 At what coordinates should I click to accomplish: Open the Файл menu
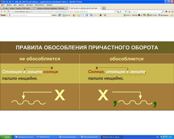(x=3, y=5)
